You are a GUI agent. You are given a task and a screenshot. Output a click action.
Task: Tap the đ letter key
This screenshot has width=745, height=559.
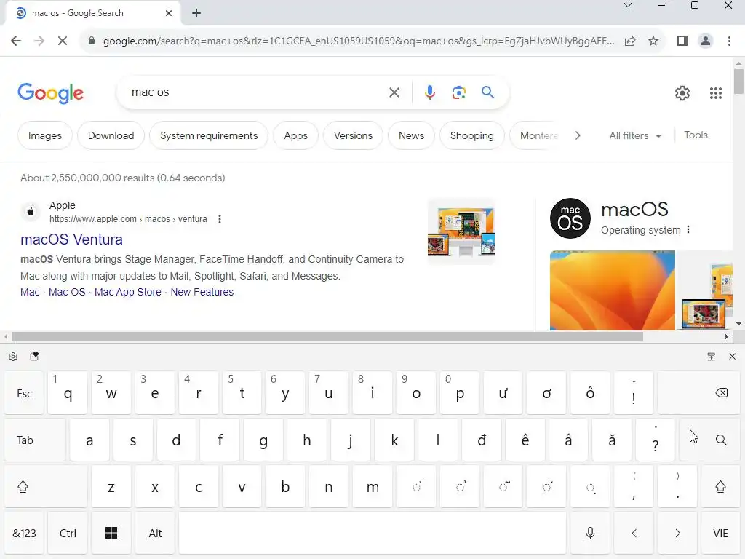pos(482,440)
